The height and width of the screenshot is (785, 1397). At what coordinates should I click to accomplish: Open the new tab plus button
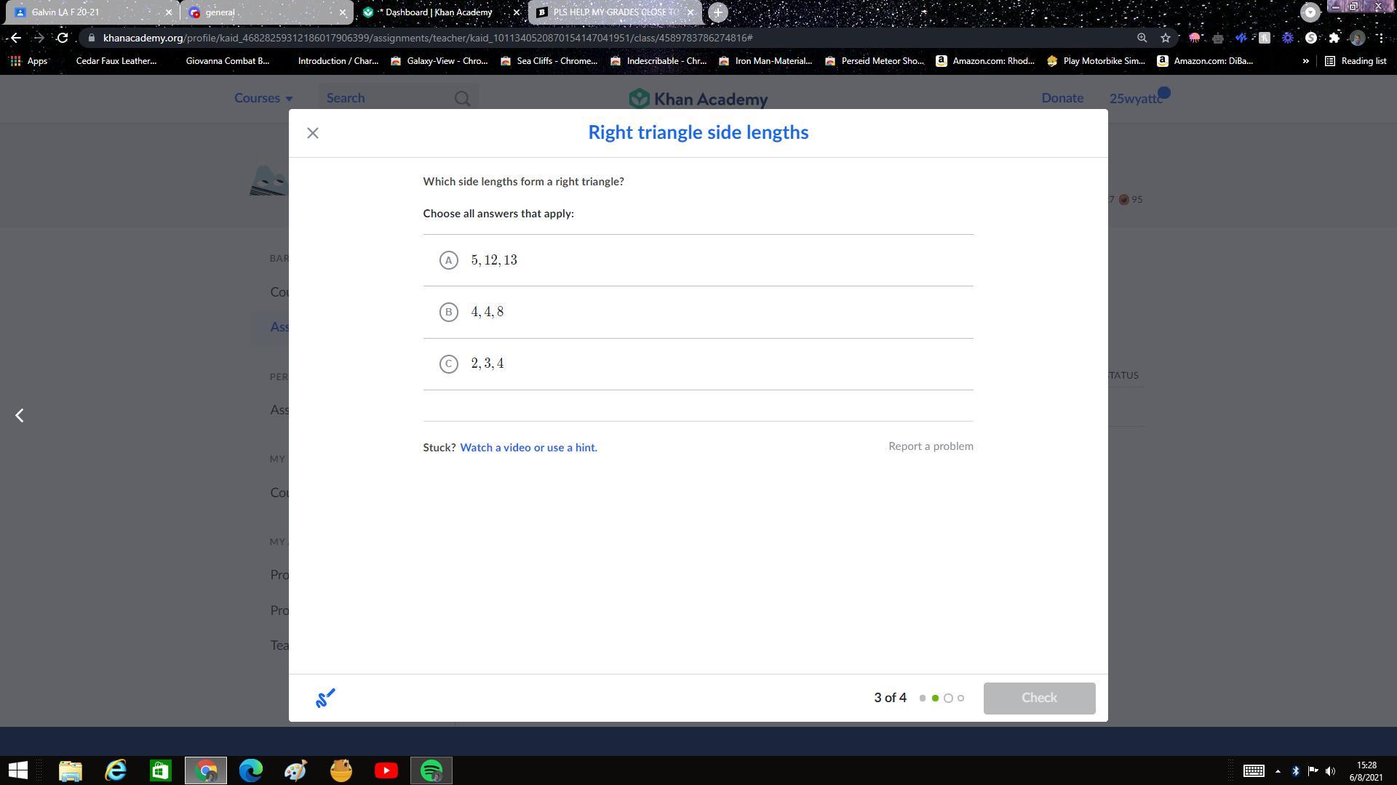[x=717, y=12]
